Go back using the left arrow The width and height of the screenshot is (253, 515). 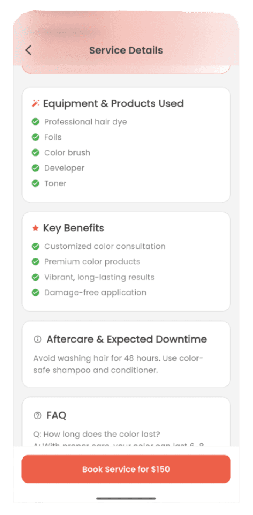[x=28, y=50]
